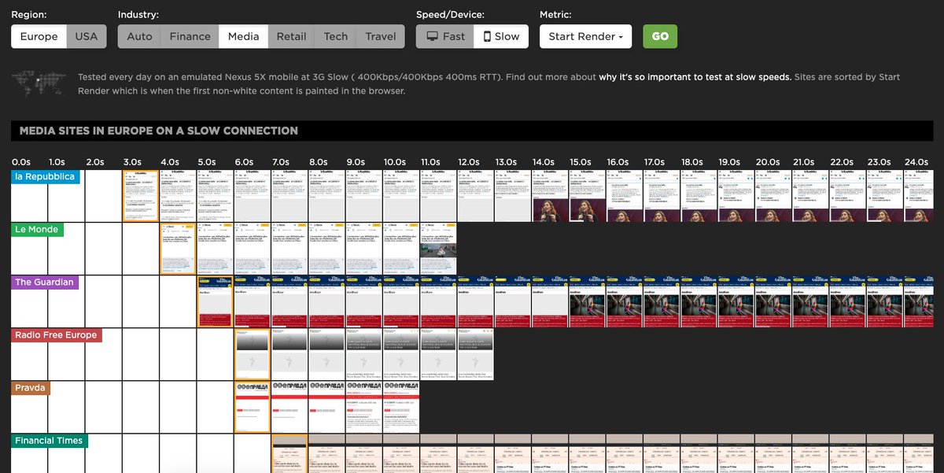Click the 10.0s timeline label
The width and height of the screenshot is (944, 473).
394,161
